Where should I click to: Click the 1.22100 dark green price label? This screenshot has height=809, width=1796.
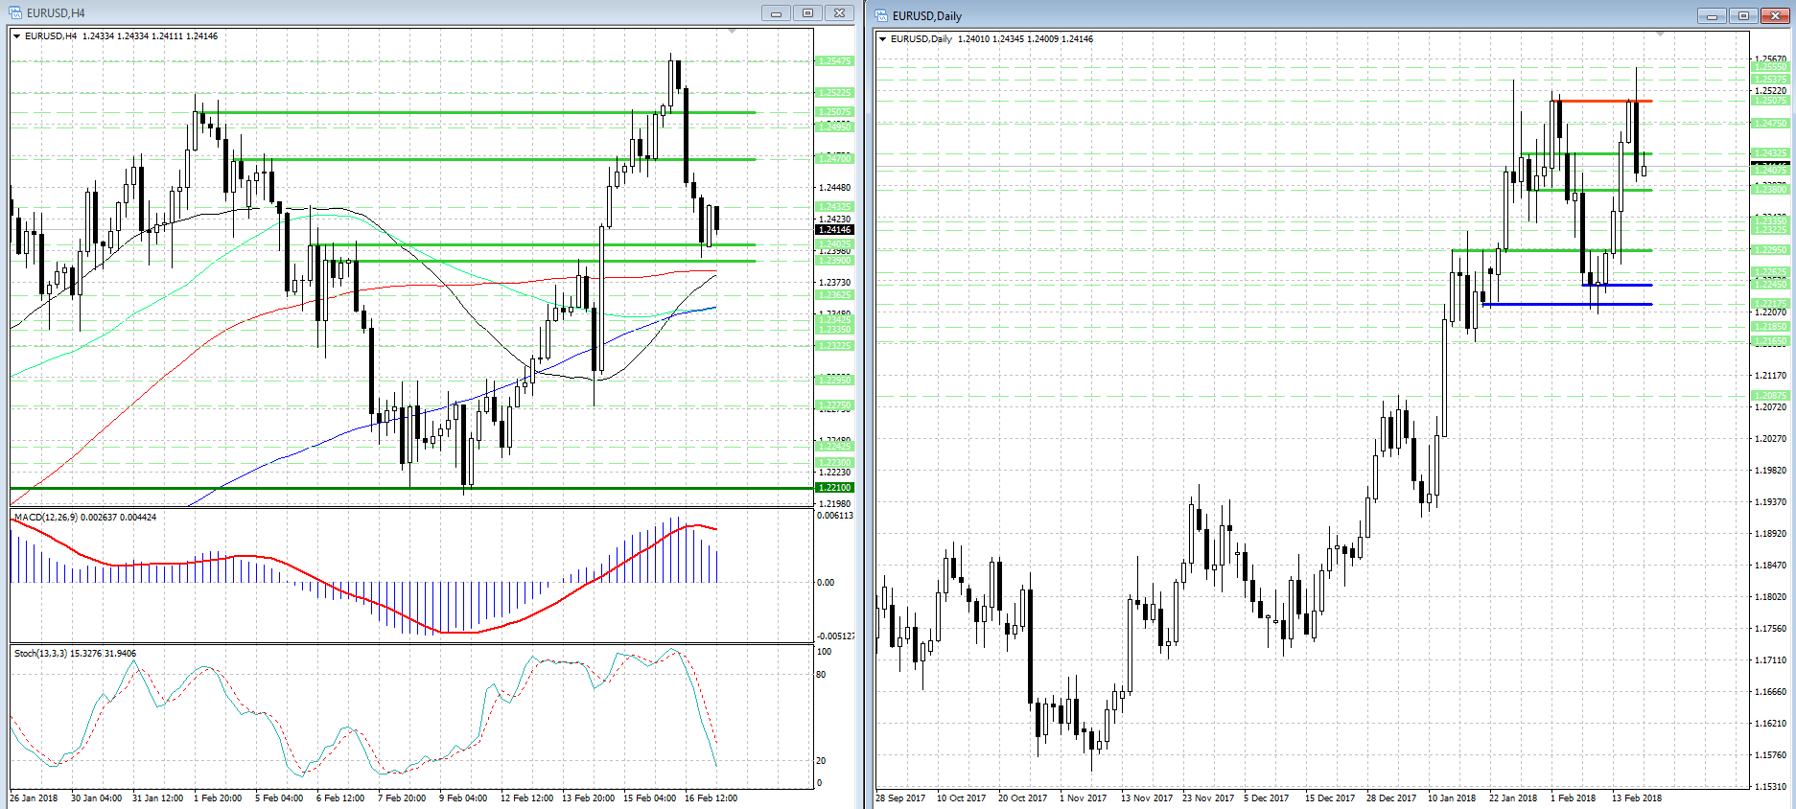pyautogui.click(x=834, y=488)
